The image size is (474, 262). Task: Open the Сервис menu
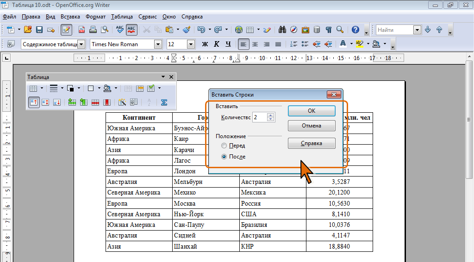(148, 17)
